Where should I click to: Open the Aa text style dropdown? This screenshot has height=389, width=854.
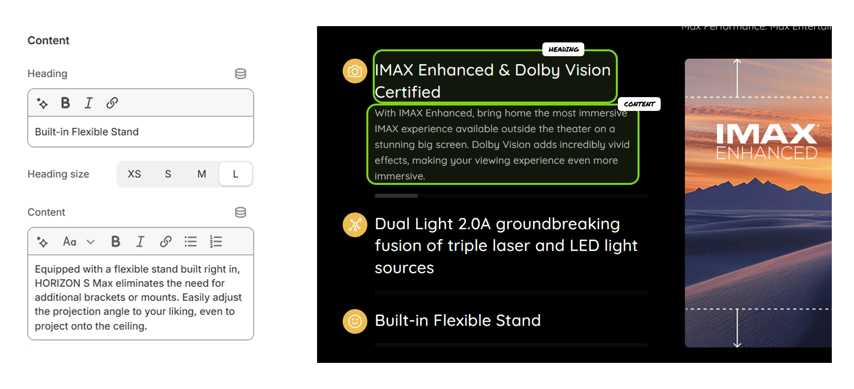(78, 242)
